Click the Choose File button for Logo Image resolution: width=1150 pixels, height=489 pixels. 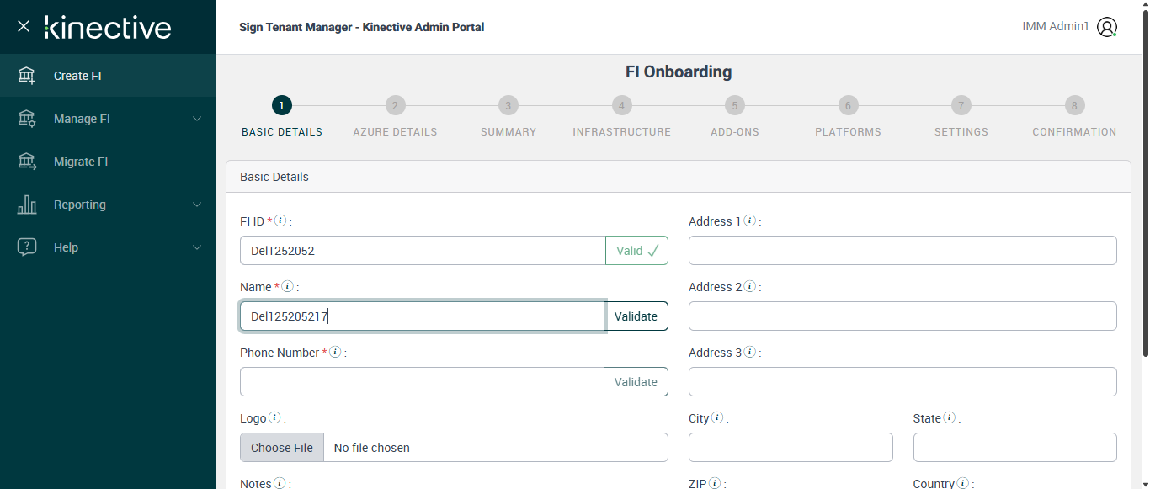(x=282, y=448)
